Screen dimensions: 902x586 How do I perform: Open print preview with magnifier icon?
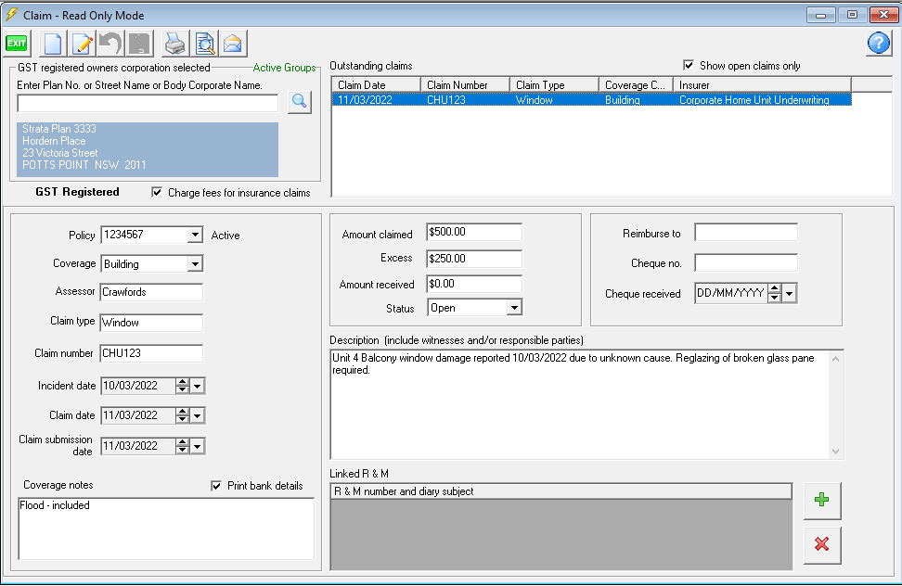pos(204,44)
